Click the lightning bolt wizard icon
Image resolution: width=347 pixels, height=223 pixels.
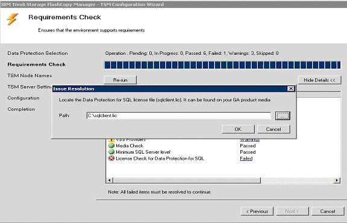13,19
